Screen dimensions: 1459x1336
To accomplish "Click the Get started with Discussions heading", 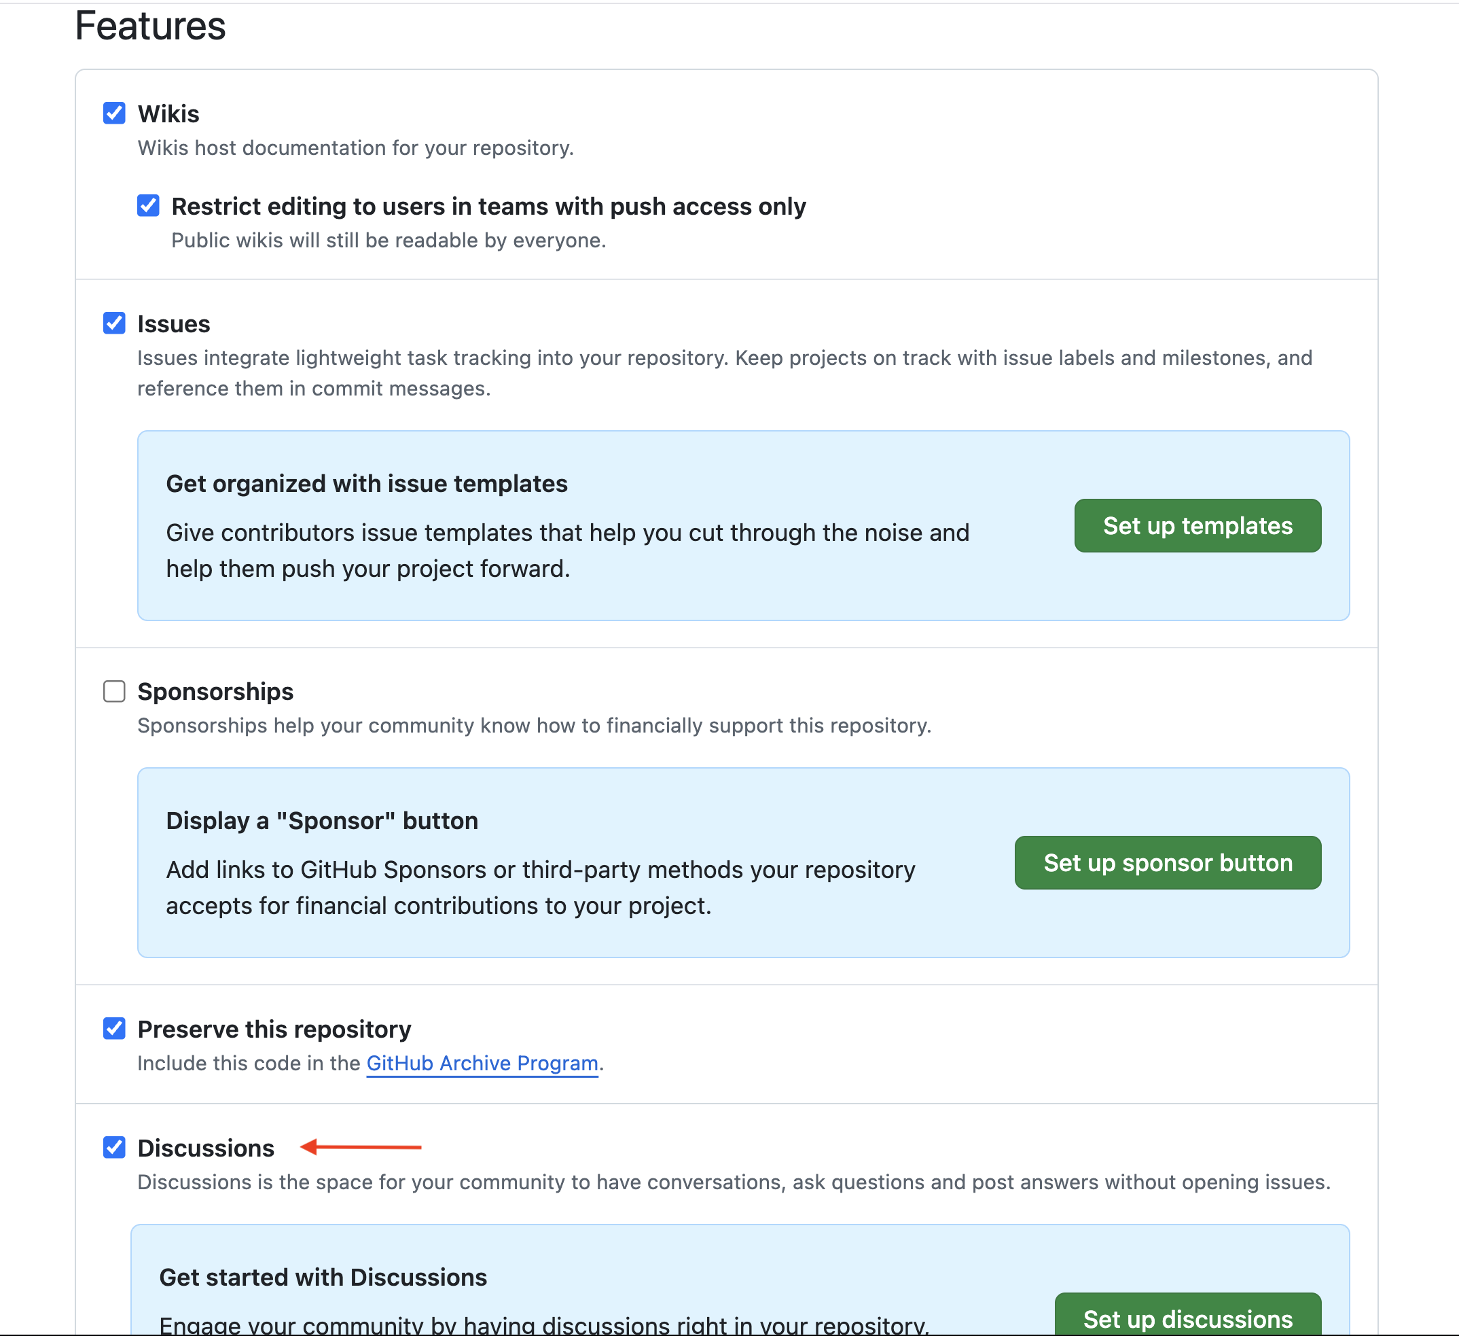I will (323, 1278).
